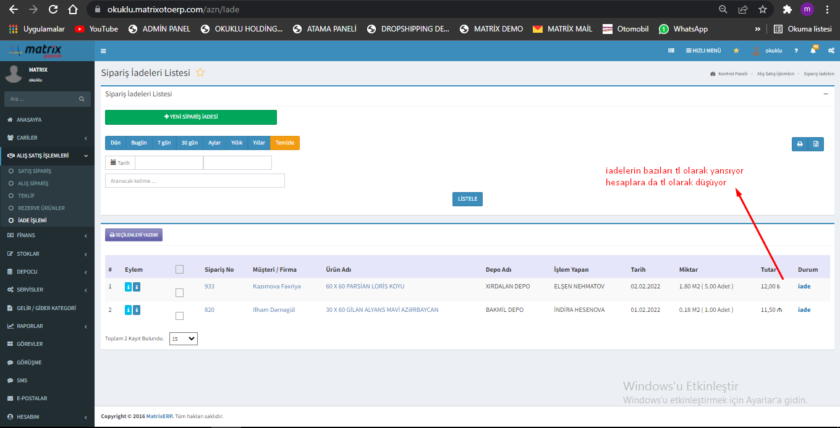Viewport: 840px width, 428px height.
Task: Click the green YENİ SİPARİŞ İADESİ button
Action: click(x=190, y=117)
